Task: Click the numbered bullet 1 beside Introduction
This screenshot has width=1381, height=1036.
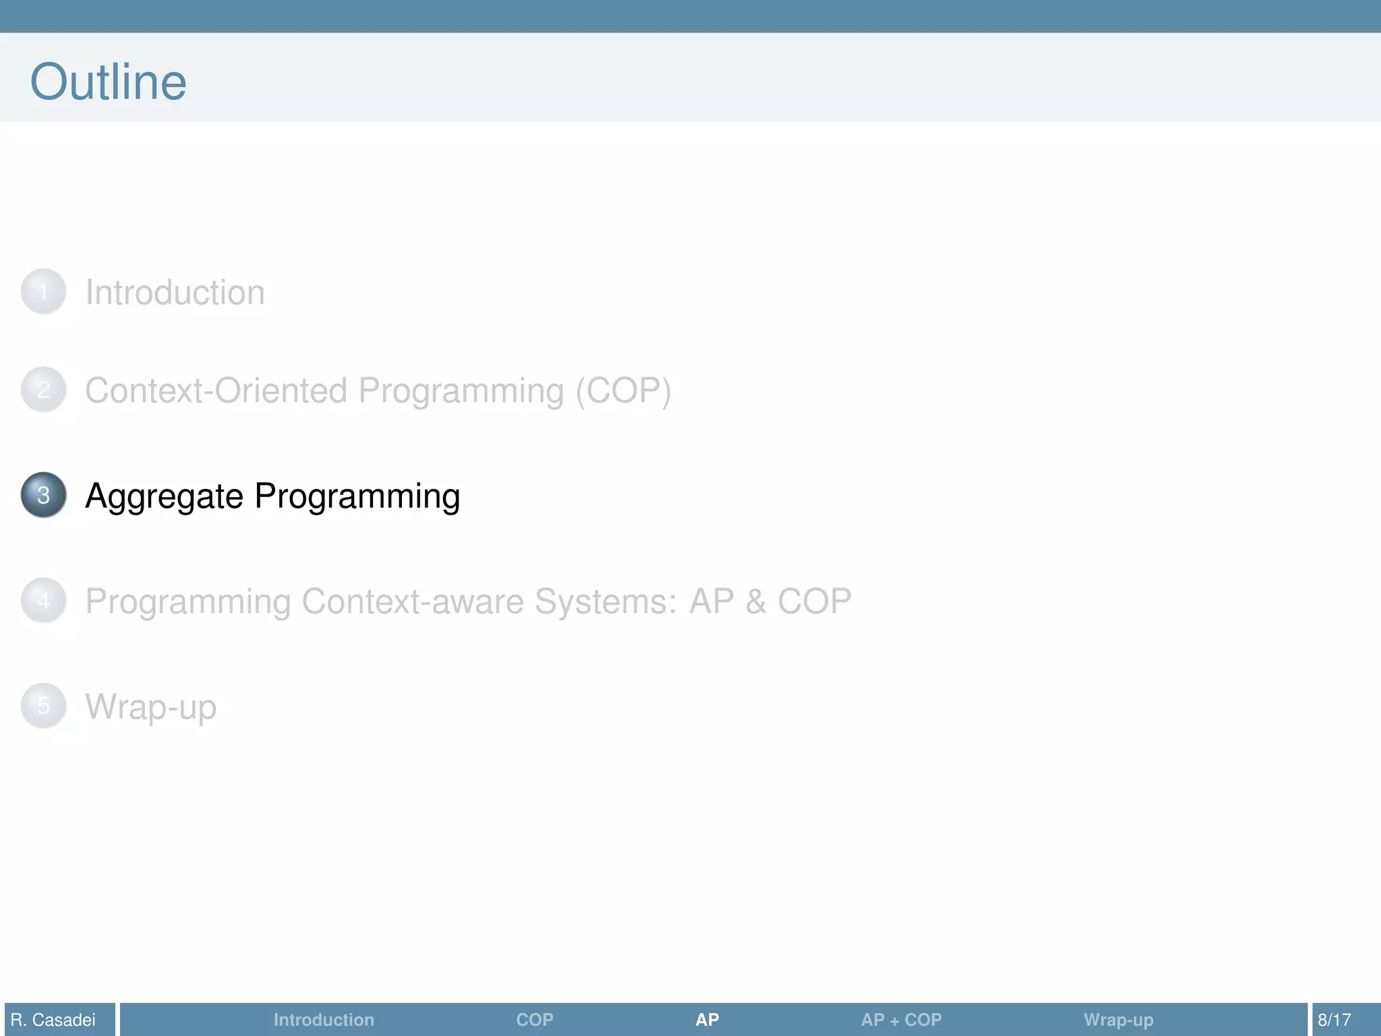Action: tap(43, 291)
